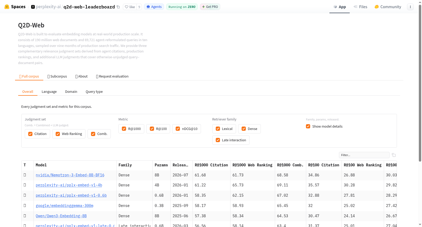Click the perplexity-ai organization avatar icon

click(x=33, y=7)
